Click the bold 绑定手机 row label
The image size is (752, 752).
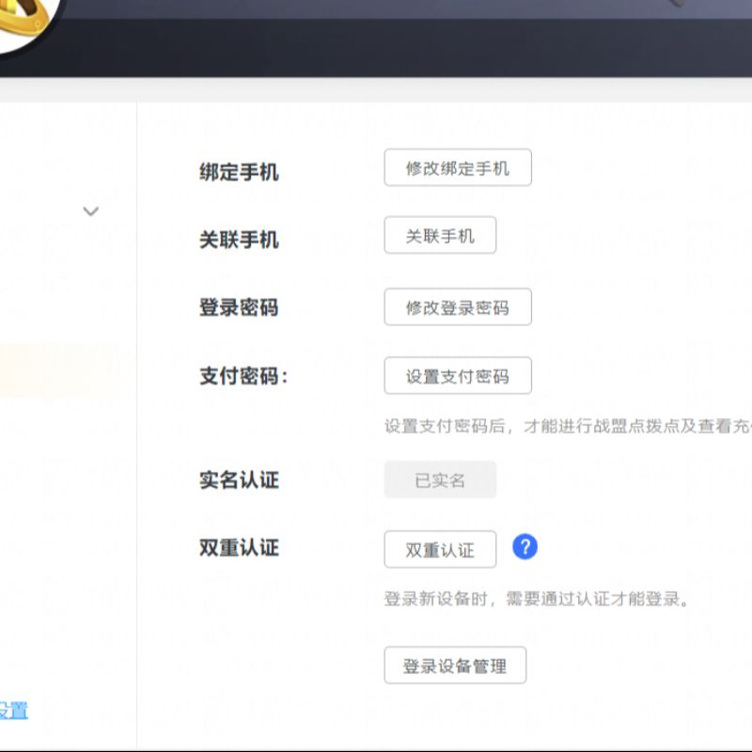239,172
